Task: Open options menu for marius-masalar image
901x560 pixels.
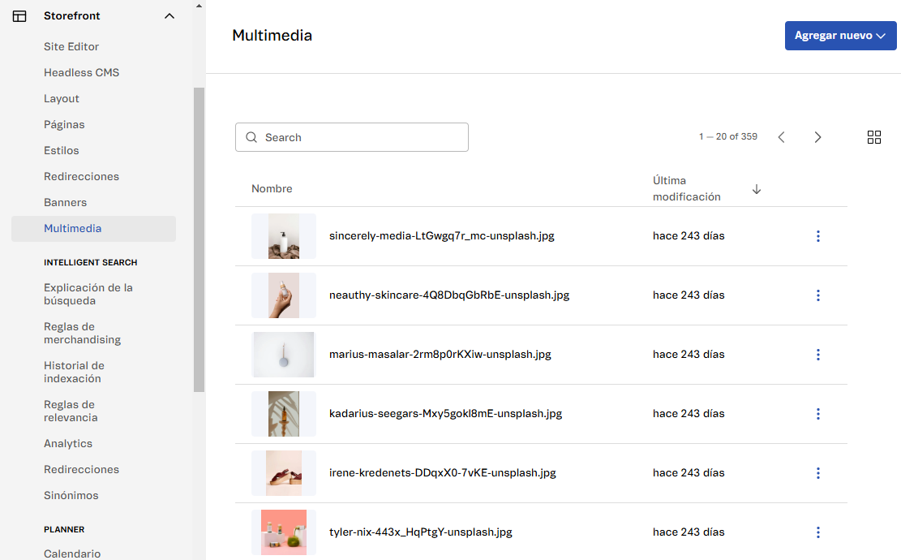Action: [817, 355]
